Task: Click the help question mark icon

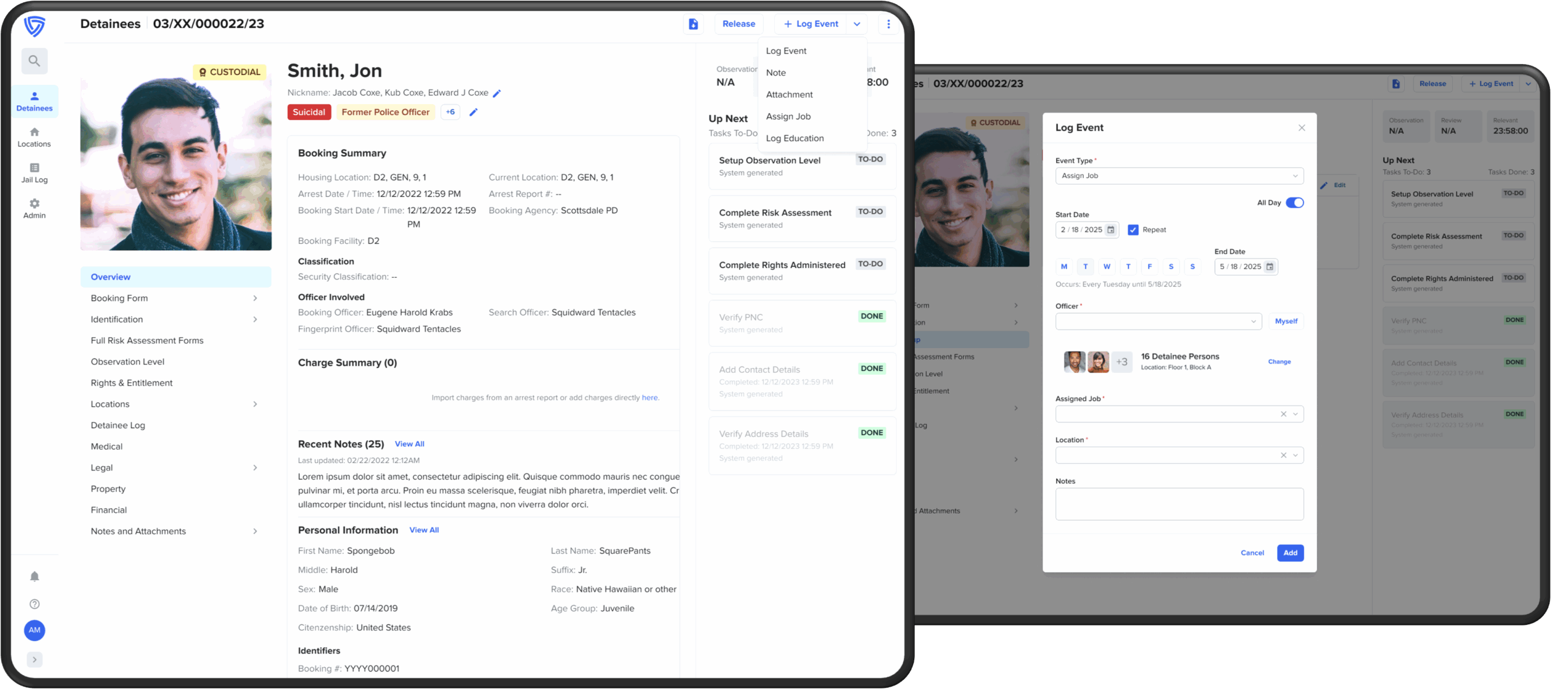Action: click(x=35, y=604)
